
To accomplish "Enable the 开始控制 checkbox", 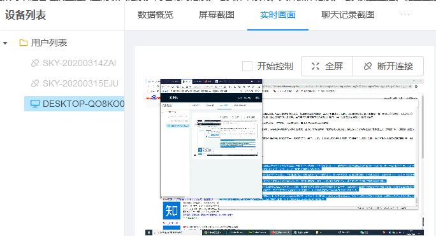I will tap(247, 66).
